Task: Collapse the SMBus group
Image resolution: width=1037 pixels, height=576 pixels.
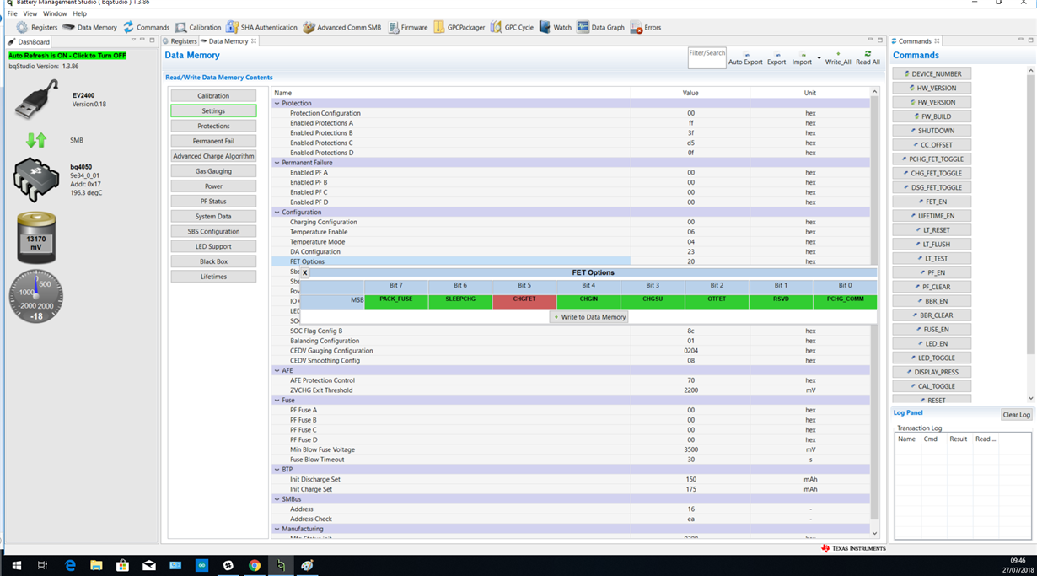Action: pyautogui.click(x=277, y=499)
